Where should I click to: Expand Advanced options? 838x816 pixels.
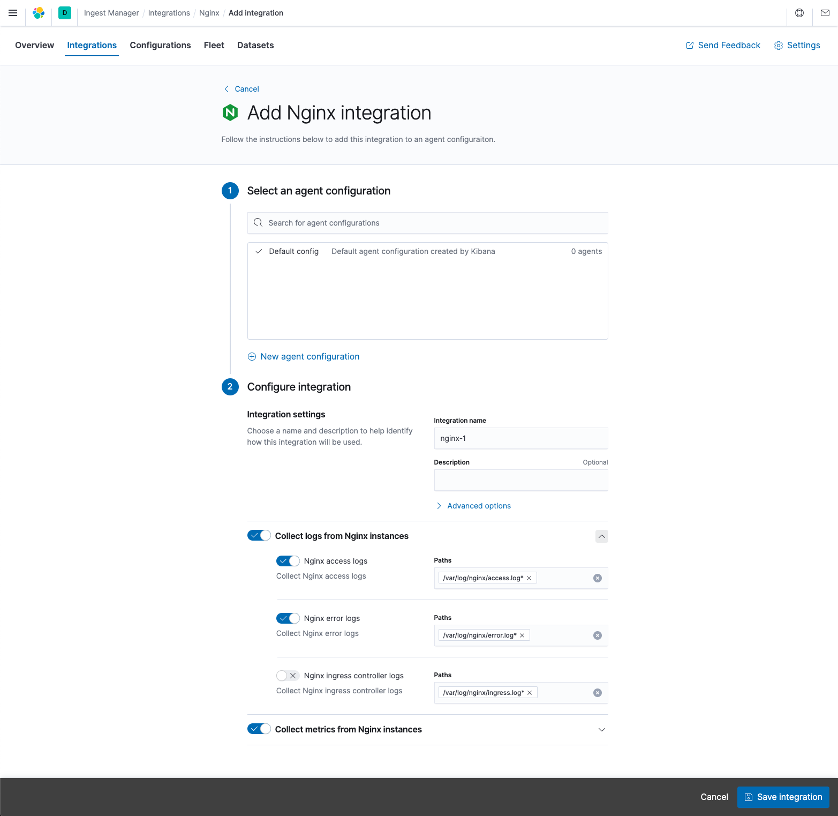[473, 506]
